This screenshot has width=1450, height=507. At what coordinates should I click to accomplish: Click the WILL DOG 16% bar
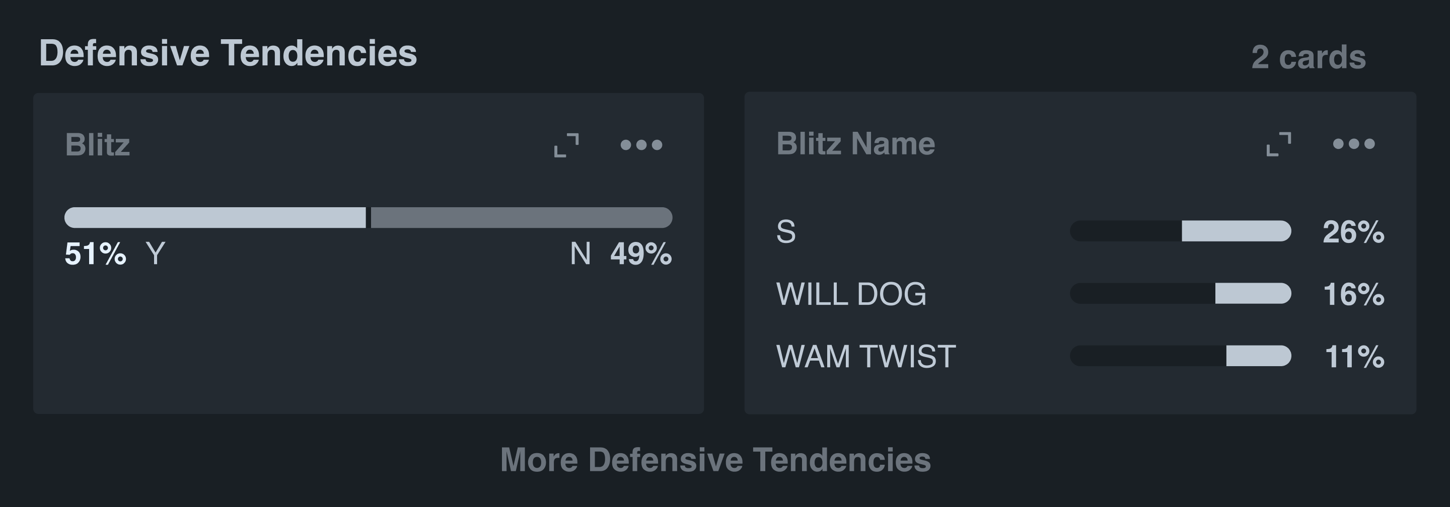coord(1180,293)
